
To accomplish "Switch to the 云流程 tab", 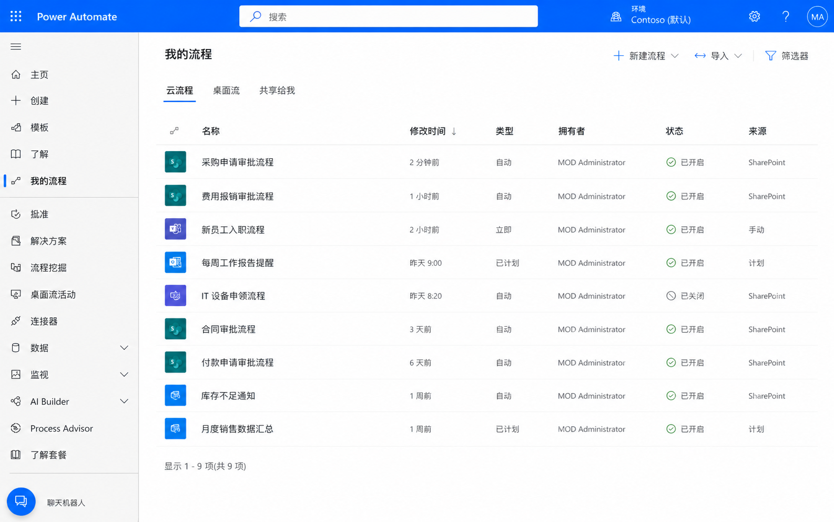I will tap(180, 91).
